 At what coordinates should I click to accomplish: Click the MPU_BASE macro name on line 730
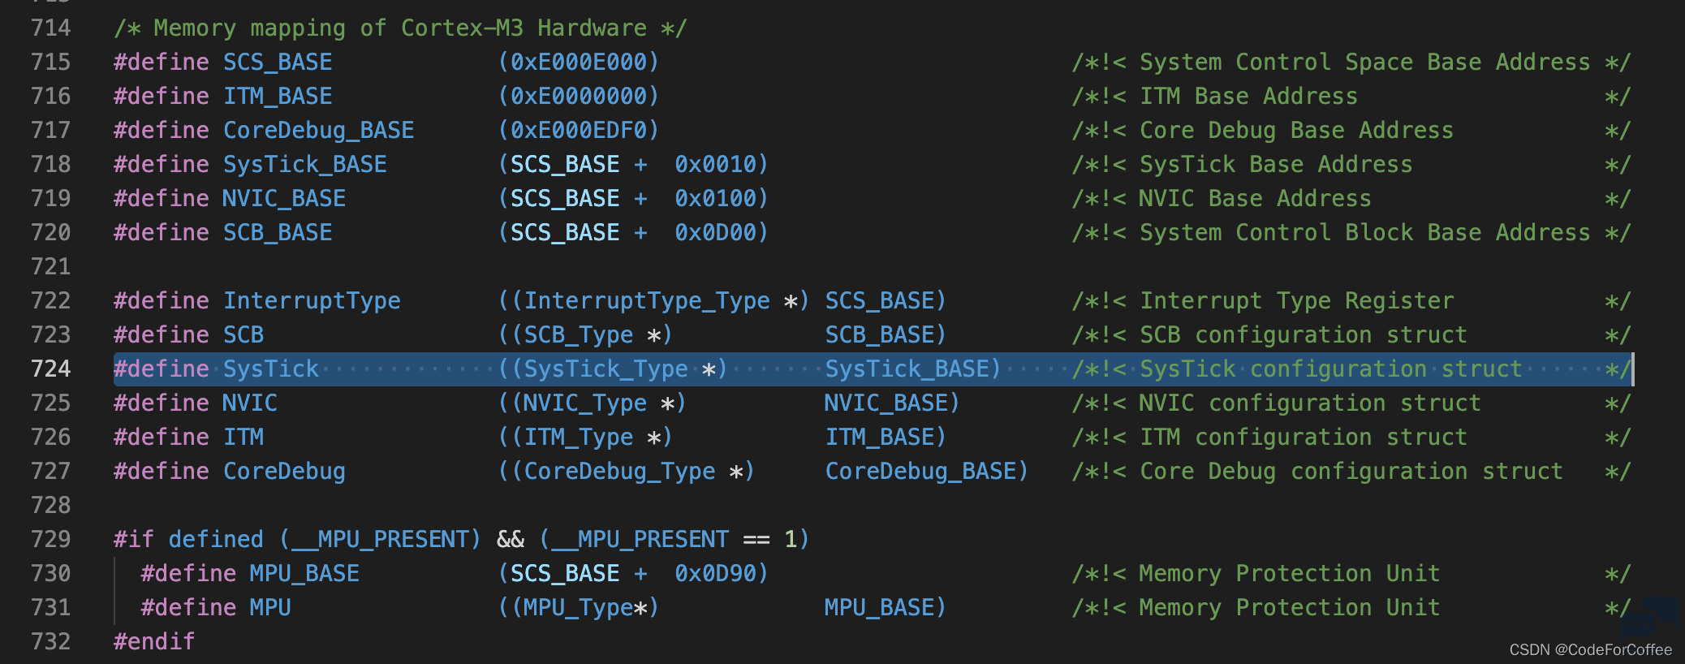[x=304, y=574]
